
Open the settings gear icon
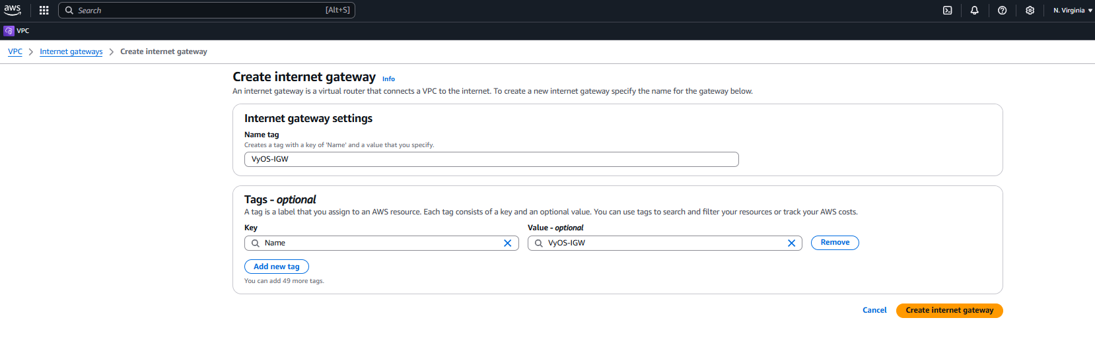[1030, 11]
